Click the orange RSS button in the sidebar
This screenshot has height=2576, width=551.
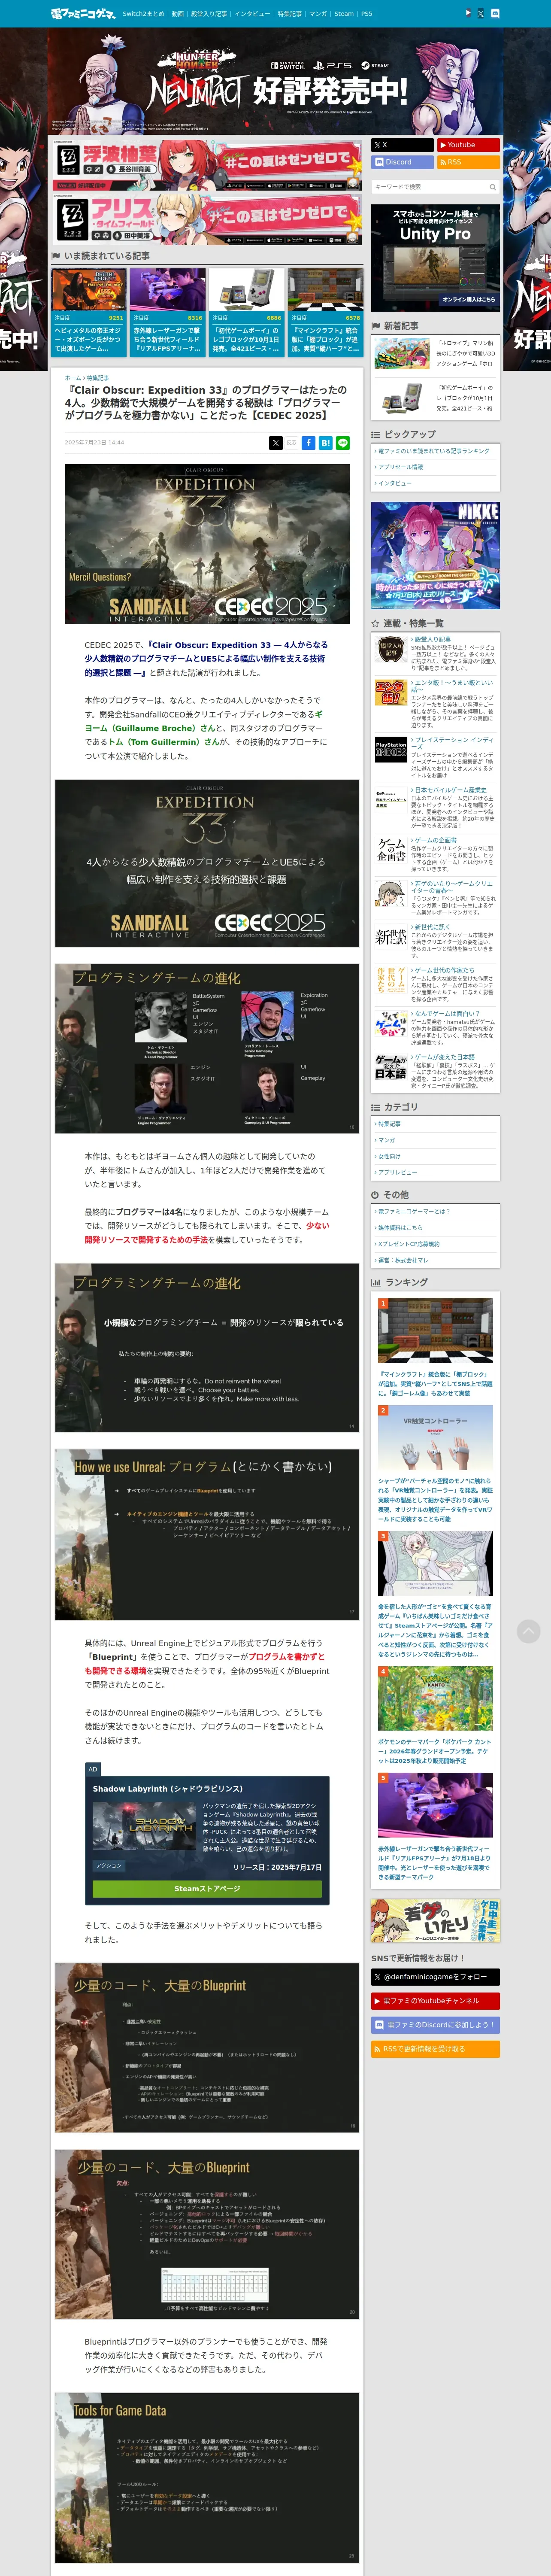tap(468, 162)
